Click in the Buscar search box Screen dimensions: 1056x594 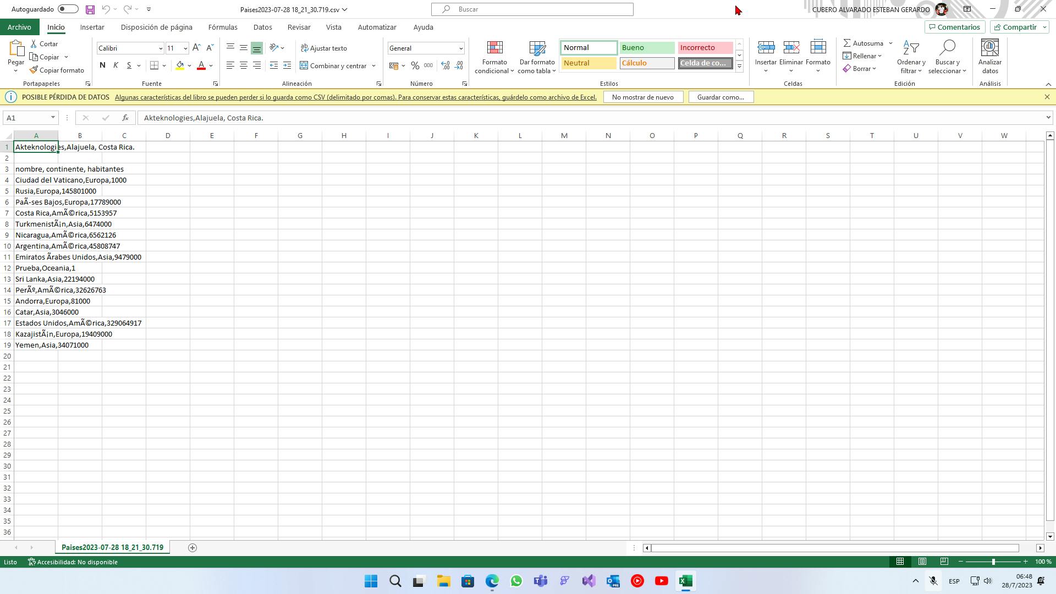532,9
